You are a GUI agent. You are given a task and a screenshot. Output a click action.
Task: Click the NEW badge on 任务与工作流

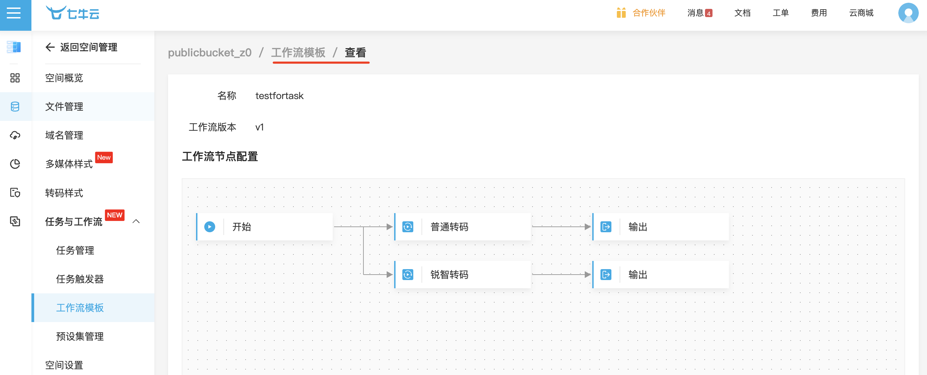(115, 215)
